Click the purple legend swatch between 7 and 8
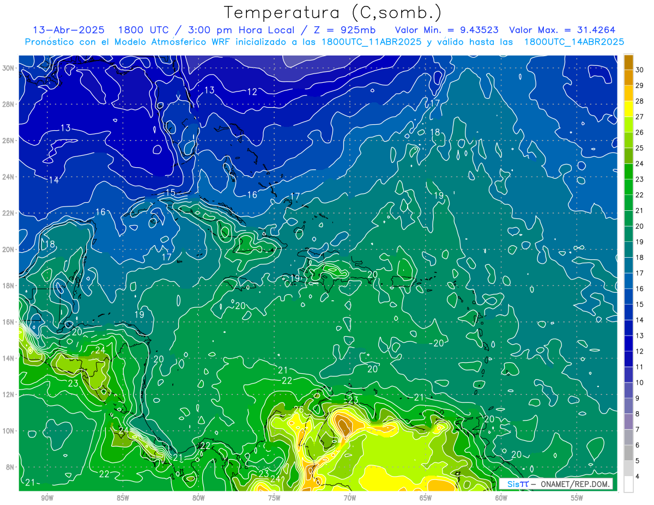Viewport: 654px width, 505px height. (x=628, y=422)
